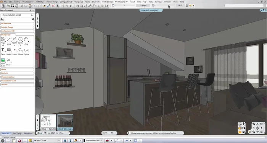The height and width of the screenshot is (143, 267).
Task: Click the up arrow button in Barra-Comandi
Action: tap(65, 141)
